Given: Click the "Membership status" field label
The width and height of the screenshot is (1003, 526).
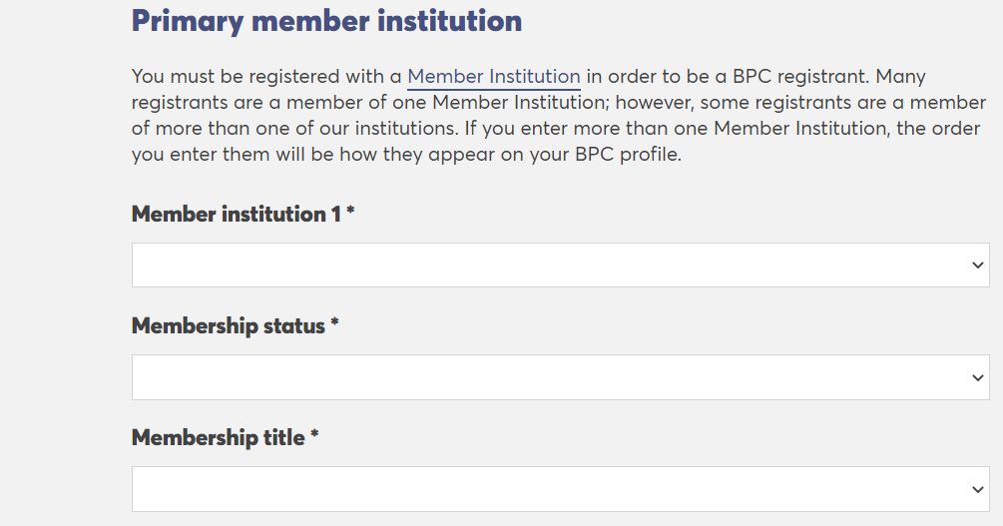Looking at the screenshot, I should (229, 326).
